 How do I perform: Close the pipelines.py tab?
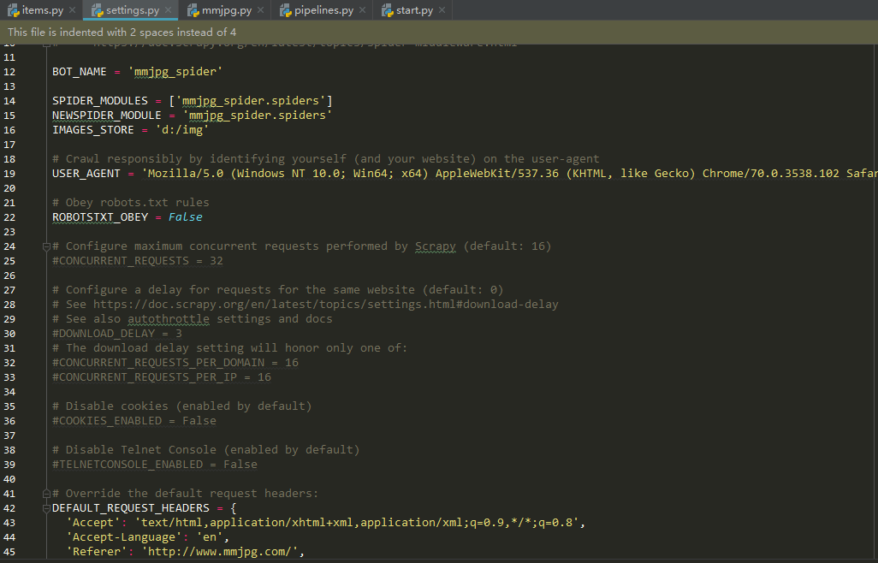(x=362, y=10)
